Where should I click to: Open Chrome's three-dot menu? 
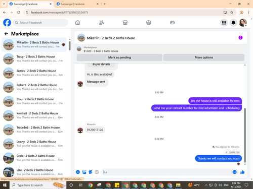(248, 12)
